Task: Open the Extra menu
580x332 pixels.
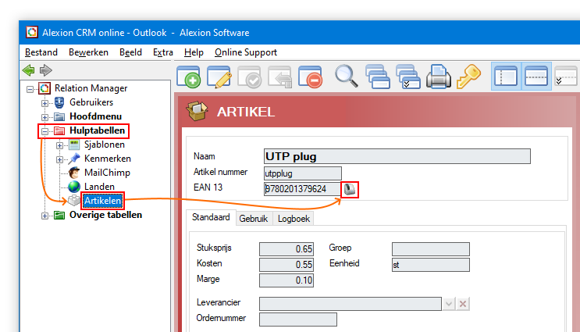Action: coord(162,52)
